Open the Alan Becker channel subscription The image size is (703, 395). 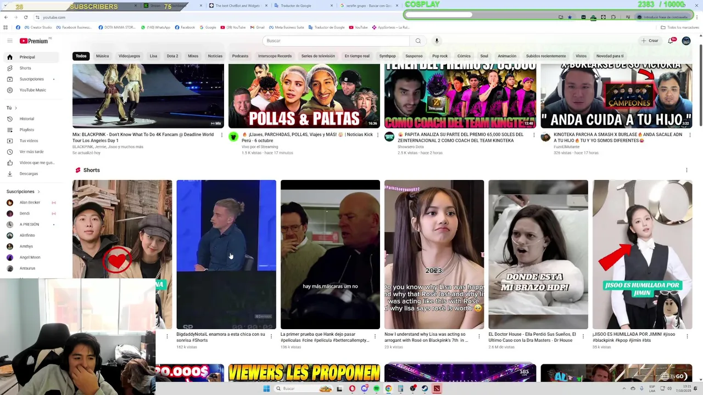31,202
